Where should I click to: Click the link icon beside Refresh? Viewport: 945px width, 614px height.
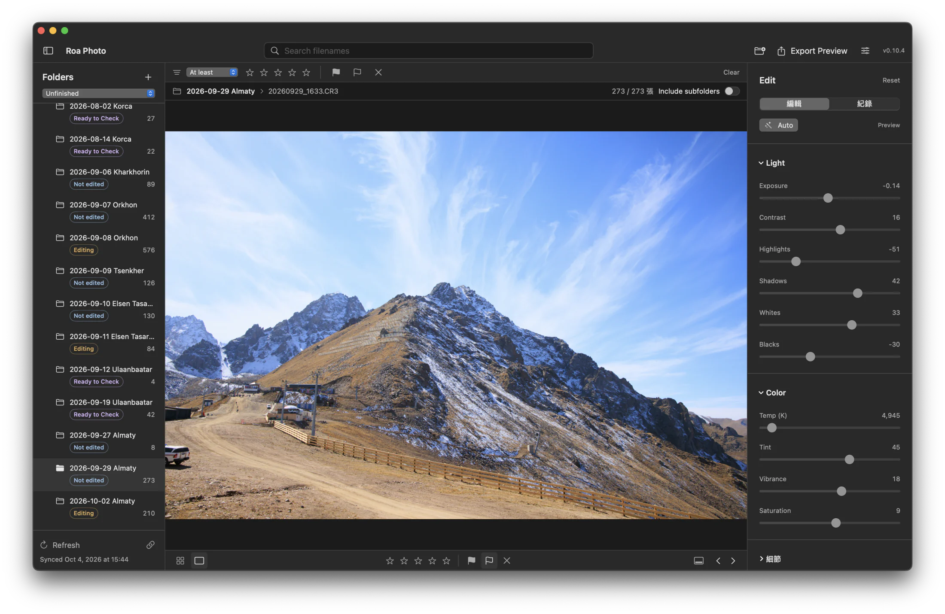click(150, 545)
